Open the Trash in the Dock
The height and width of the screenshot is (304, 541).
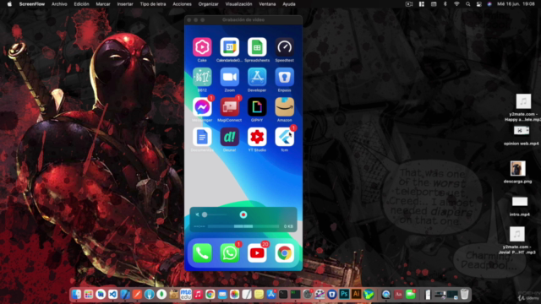pyautogui.click(x=465, y=295)
